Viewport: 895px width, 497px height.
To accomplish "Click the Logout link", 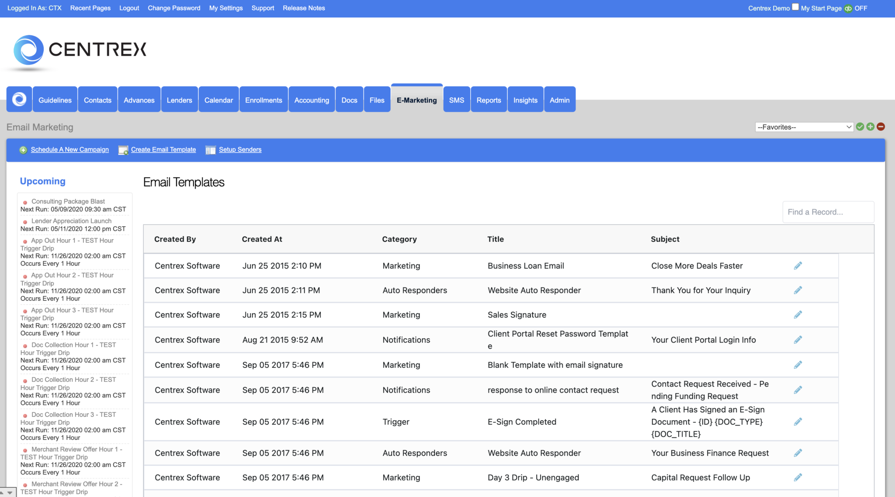I will pos(129,8).
